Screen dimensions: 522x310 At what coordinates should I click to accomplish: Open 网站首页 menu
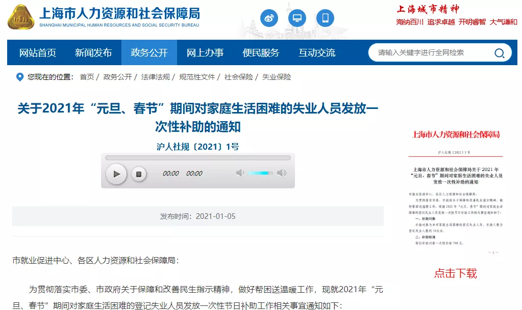pos(38,52)
